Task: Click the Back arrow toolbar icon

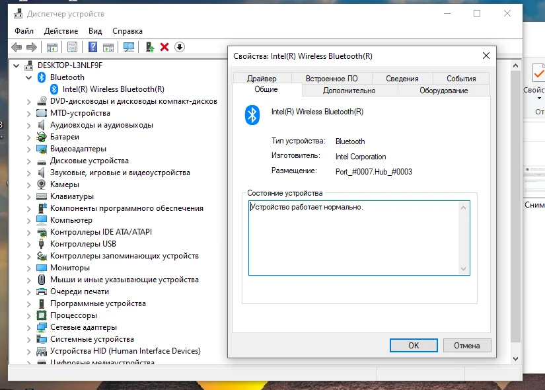Action: tap(17, 47)
